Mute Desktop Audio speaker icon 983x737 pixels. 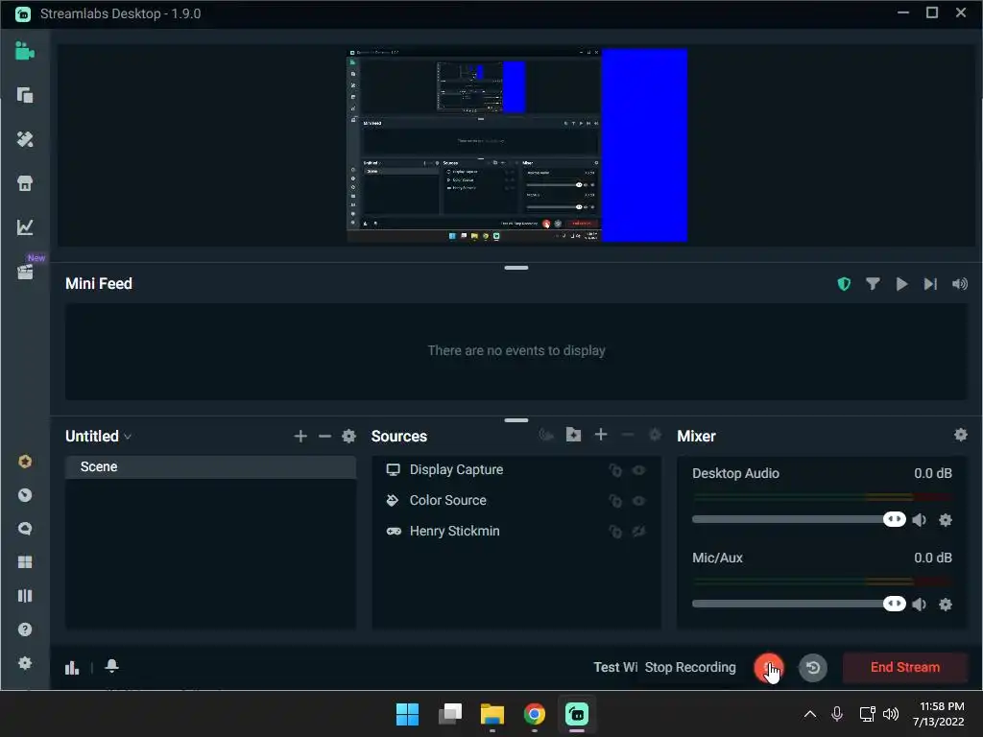tap(919, 520)
